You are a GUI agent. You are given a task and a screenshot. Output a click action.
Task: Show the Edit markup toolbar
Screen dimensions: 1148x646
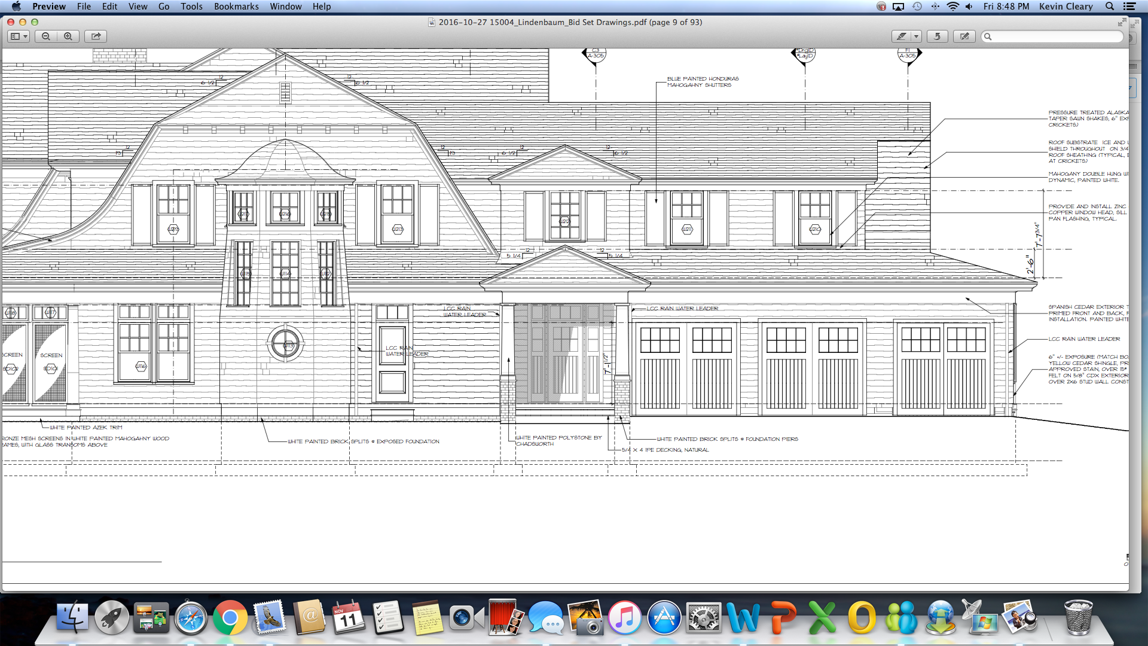tap(964, 36)
